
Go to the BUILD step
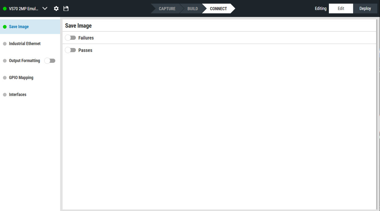[x=193, y=9]
